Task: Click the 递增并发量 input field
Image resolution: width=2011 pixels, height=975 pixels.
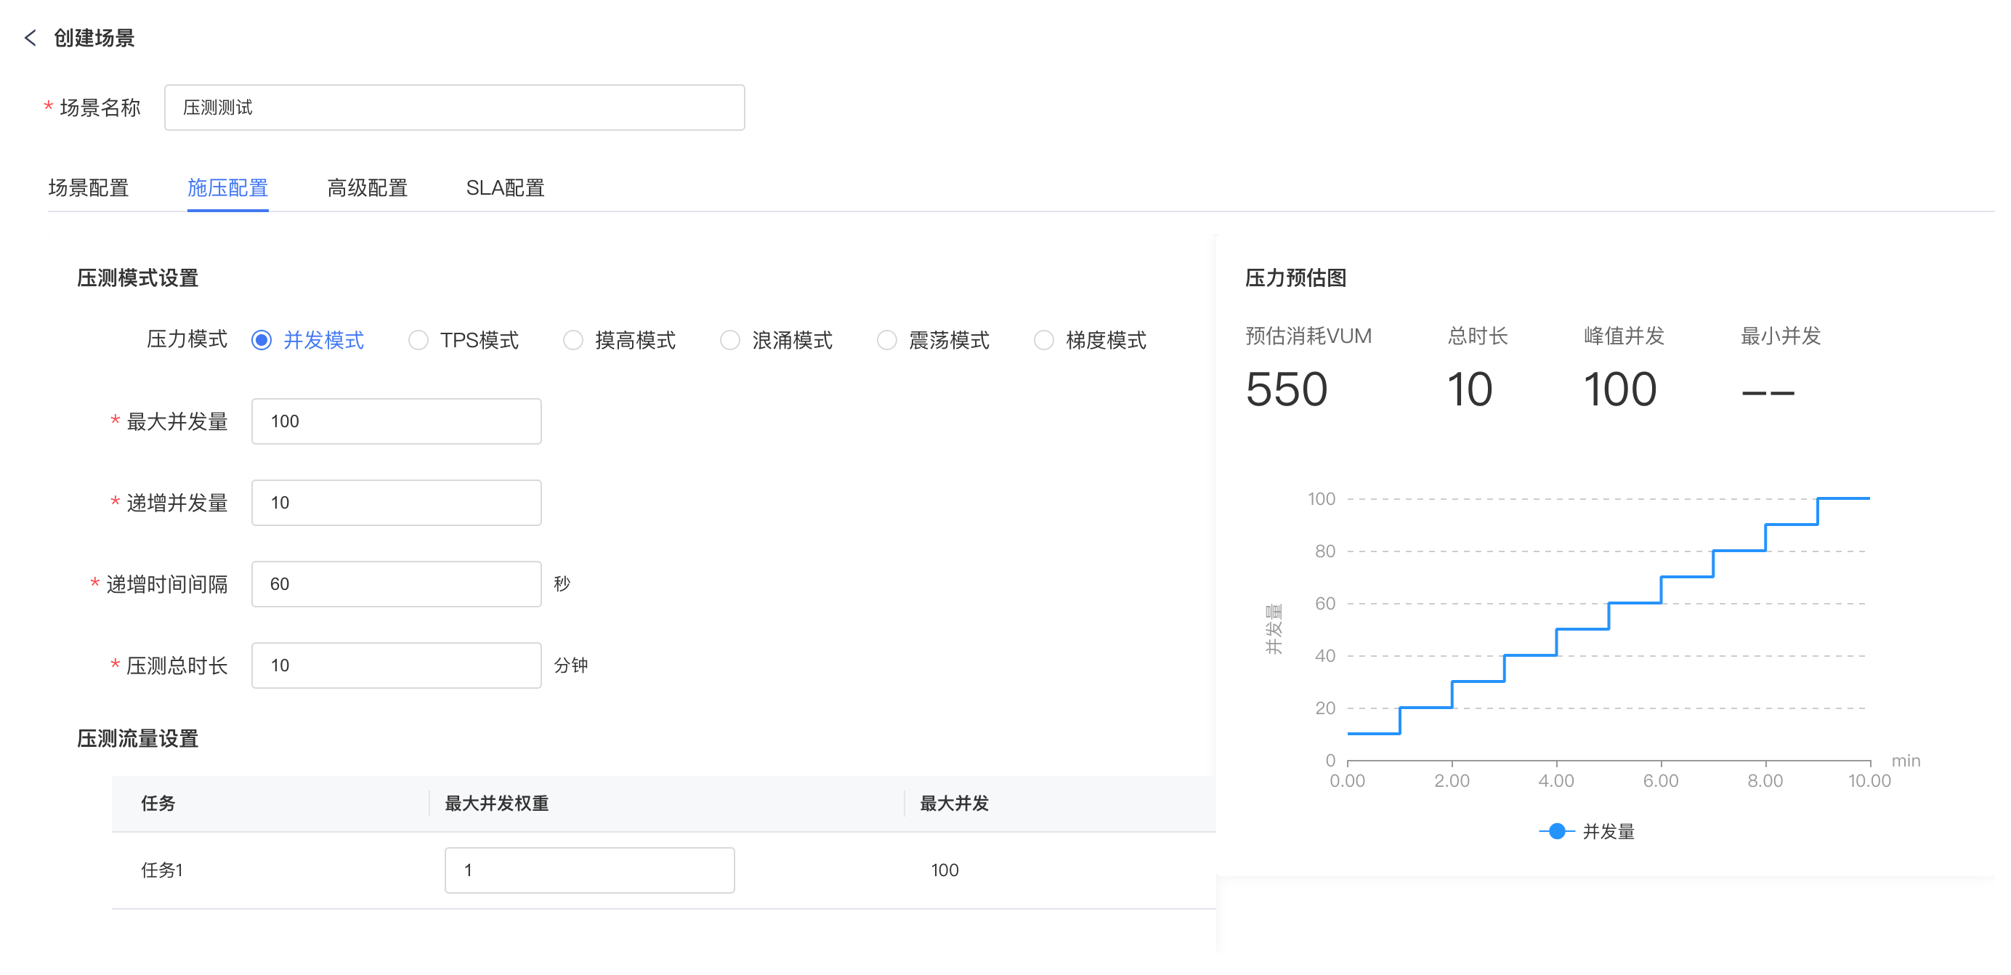Action: pos(396,503)
